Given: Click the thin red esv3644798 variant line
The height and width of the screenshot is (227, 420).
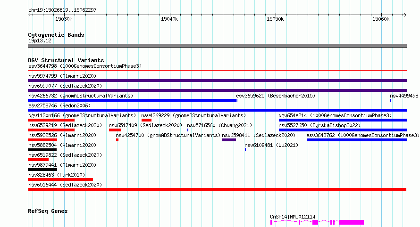Looking at the screenshot, I should pos(217,71).
